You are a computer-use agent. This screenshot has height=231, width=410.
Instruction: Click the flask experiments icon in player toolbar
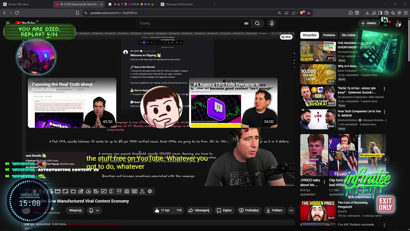(x=142, y=191)
